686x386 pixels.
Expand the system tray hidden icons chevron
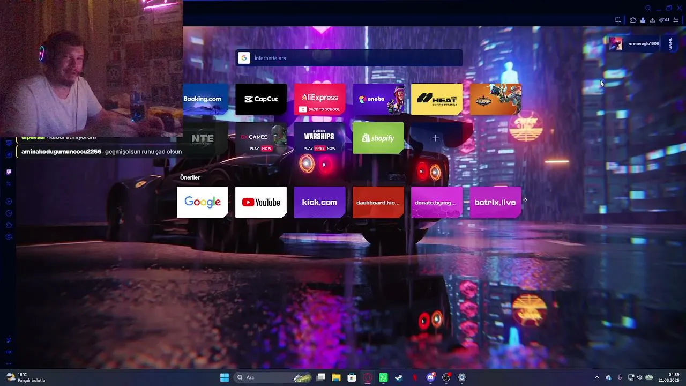[597, 377]
